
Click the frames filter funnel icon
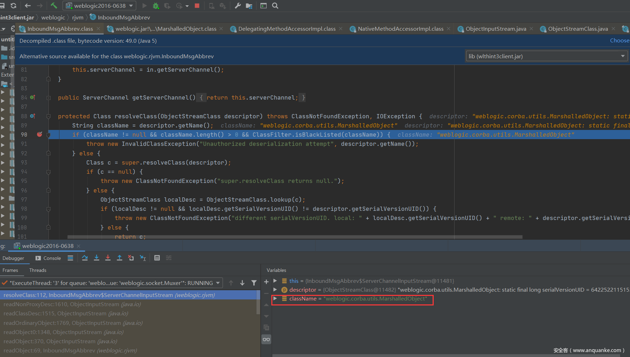254,283
